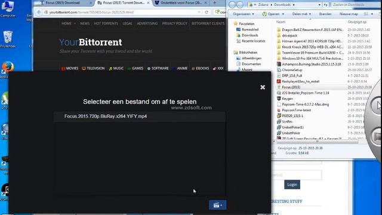
Task: Open the player dropdown button in dialog
Action: 217,205
